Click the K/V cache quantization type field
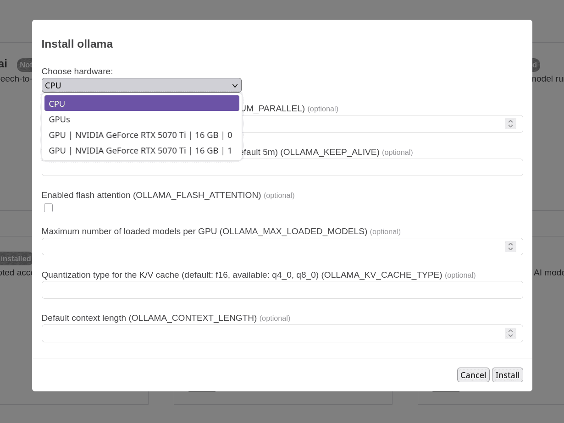 click(282, 290)
